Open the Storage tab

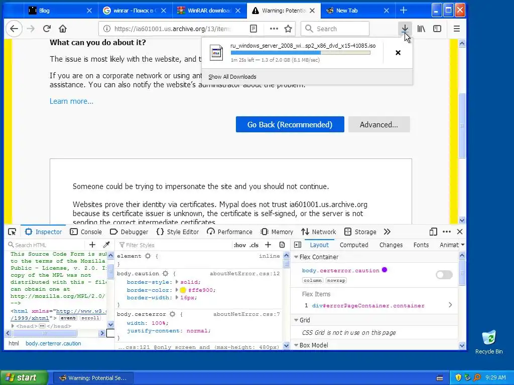360,232
